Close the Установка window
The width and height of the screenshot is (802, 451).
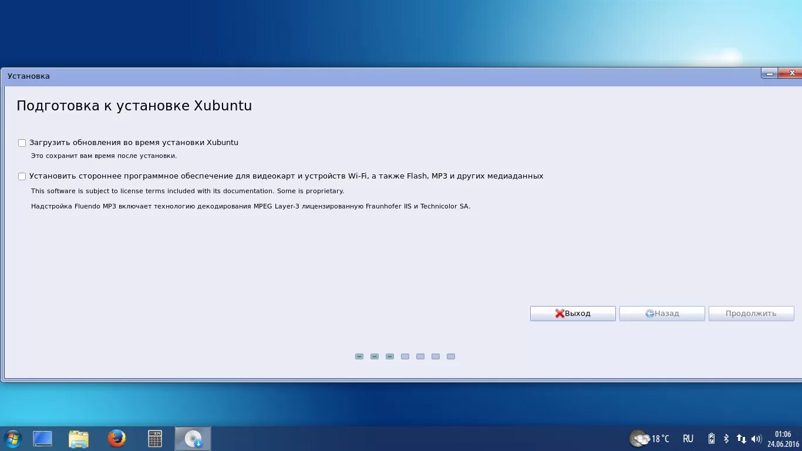tap(791, 73)
